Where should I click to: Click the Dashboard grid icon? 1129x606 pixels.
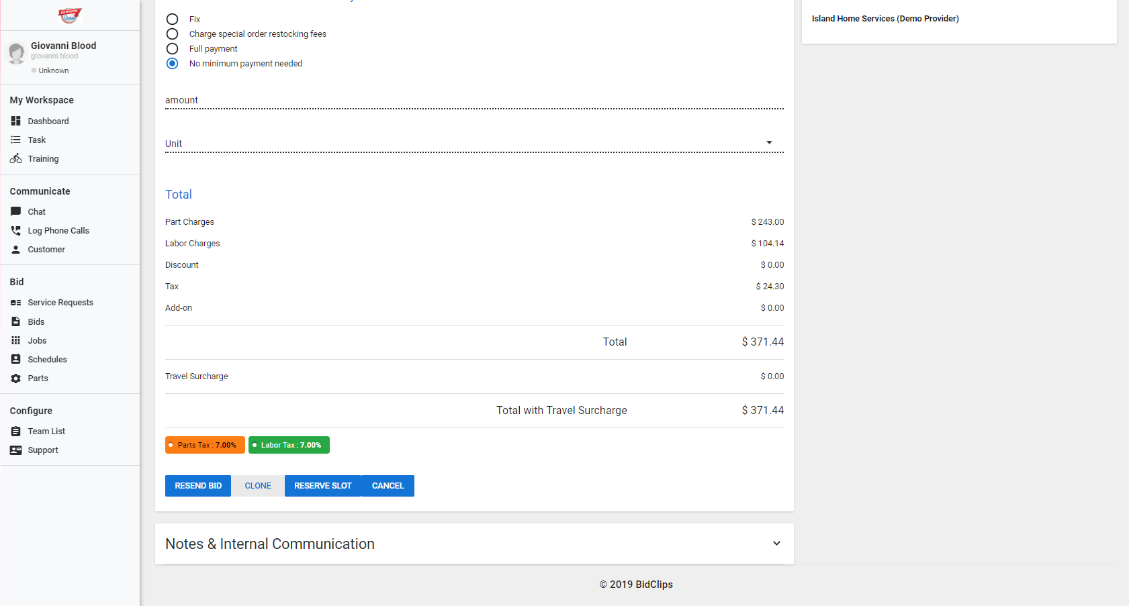click(x=15, y=121)
